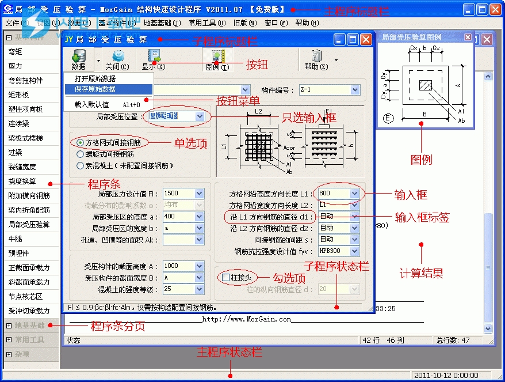Select 牛腿 in the program bar
The height and width of the screenshot is (382, 505).
pyautogui.click(x=32, y=239)
